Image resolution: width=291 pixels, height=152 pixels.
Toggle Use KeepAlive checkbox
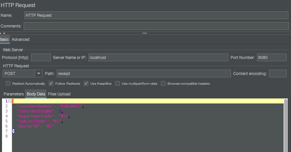coord(86,83)
